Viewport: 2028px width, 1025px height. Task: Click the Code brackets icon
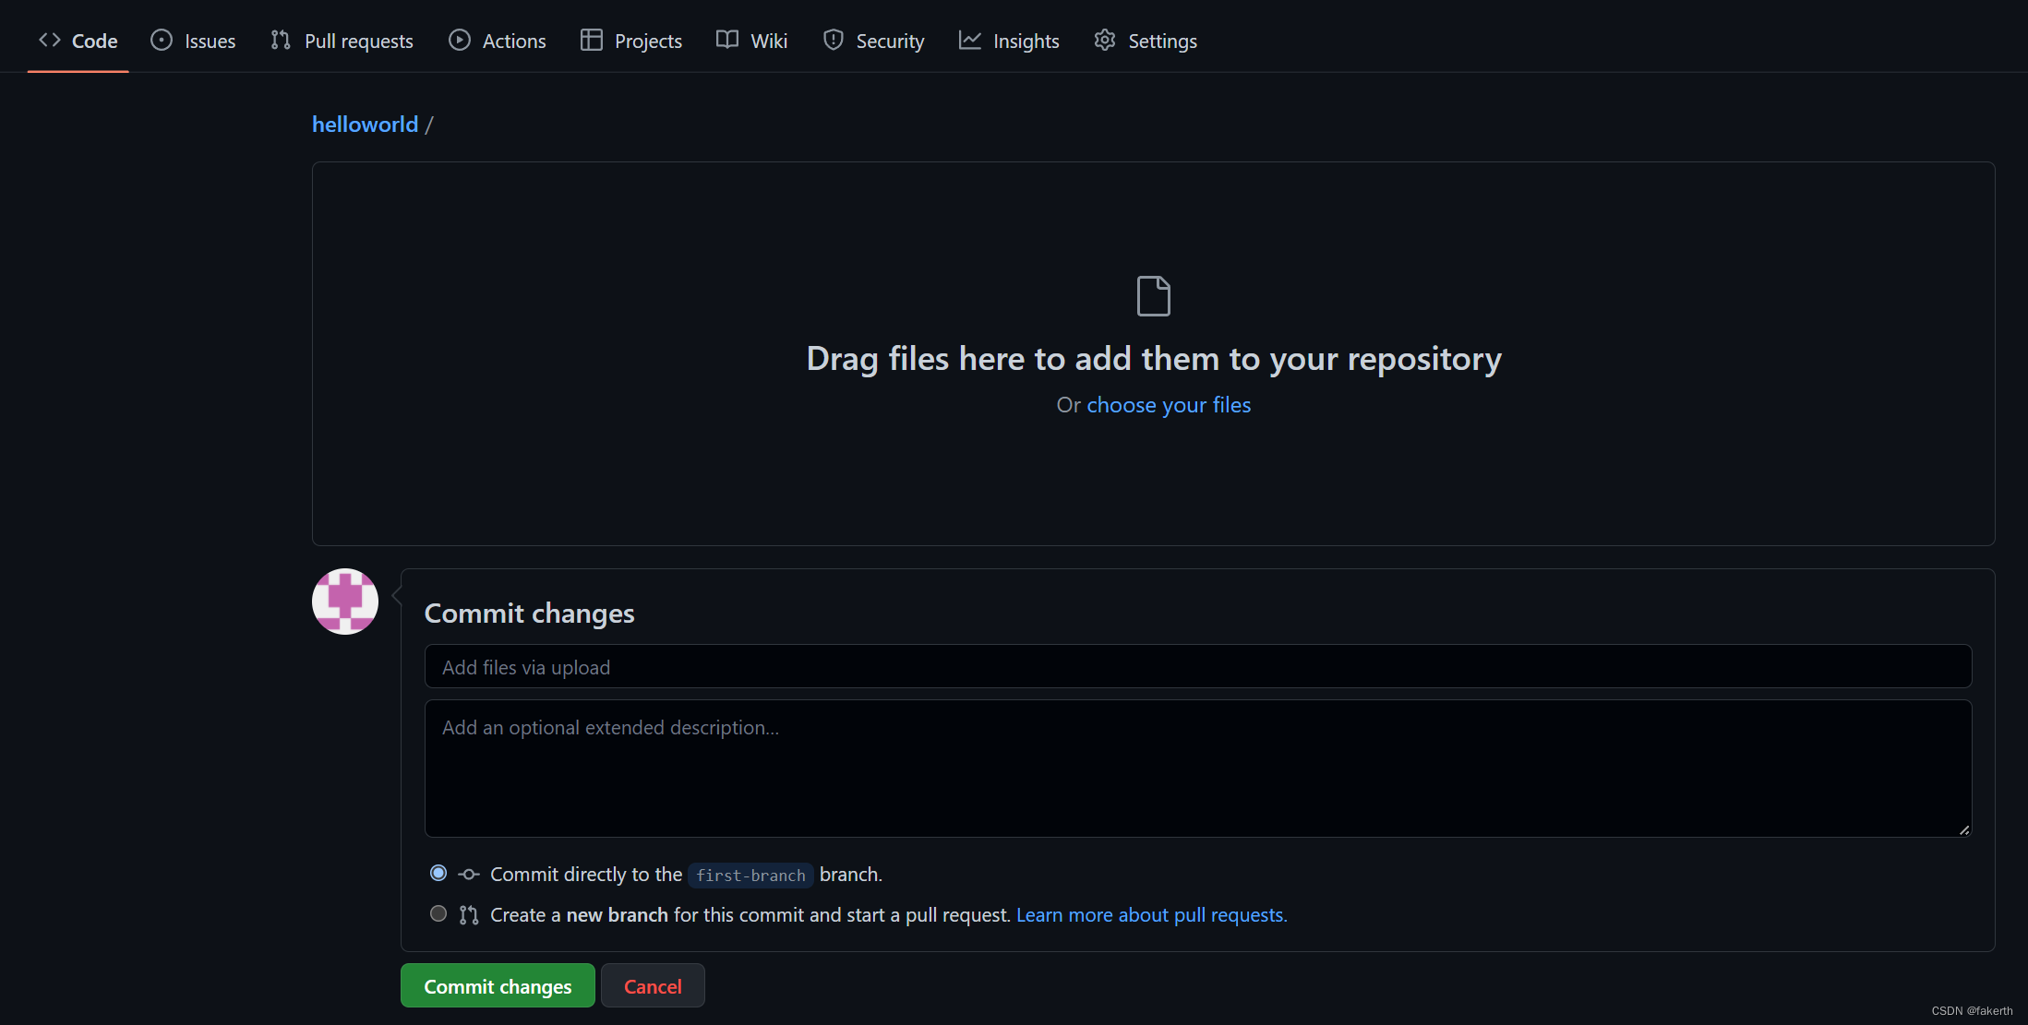pyautogui.click(x=50, y=40)
